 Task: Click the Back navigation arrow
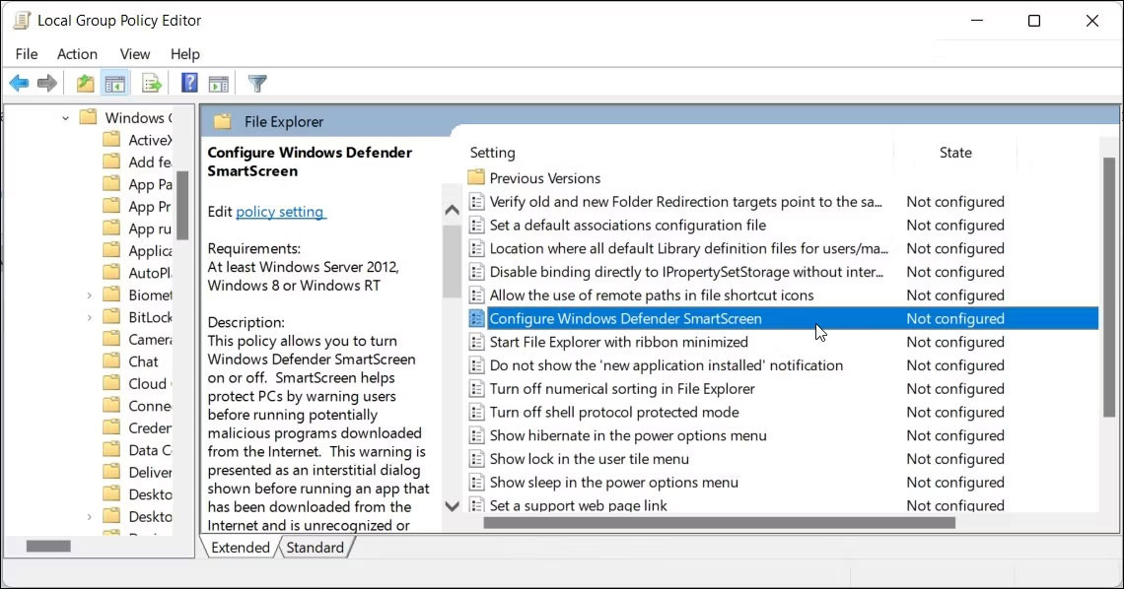click(19, 83)
